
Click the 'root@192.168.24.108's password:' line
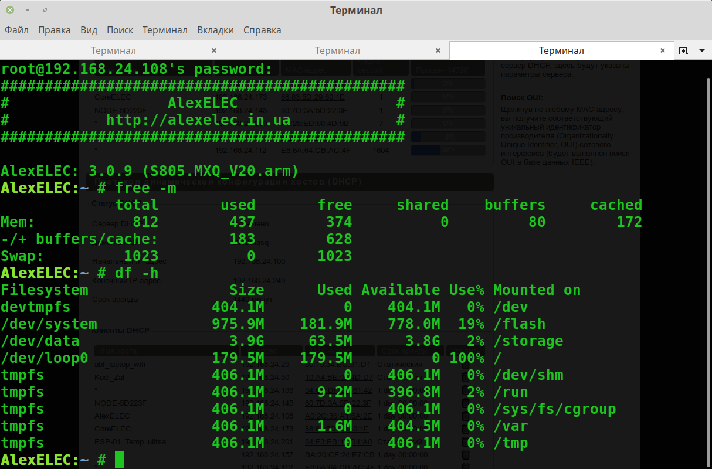click(137, 69)
